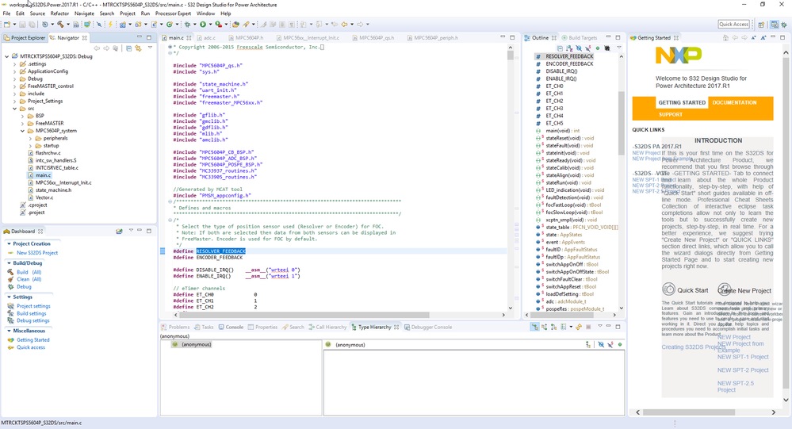The width and height of the screenshot is (792, 429).
Task: Open the Outline view menu dropdown
Action: click(x=619, y=48)
